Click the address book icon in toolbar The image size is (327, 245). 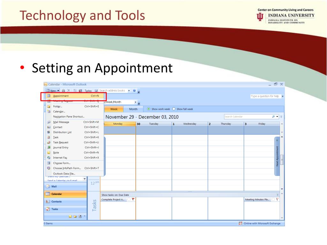[x=96, y=90]
